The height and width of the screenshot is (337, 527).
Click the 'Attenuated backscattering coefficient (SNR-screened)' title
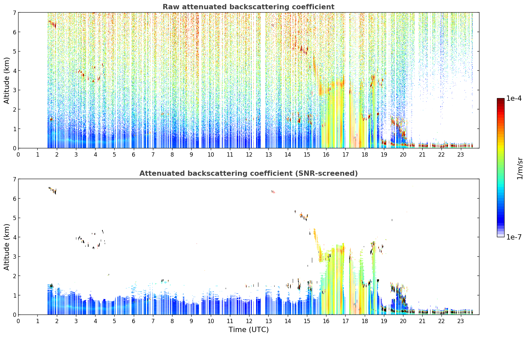click(x=248, y=173)
